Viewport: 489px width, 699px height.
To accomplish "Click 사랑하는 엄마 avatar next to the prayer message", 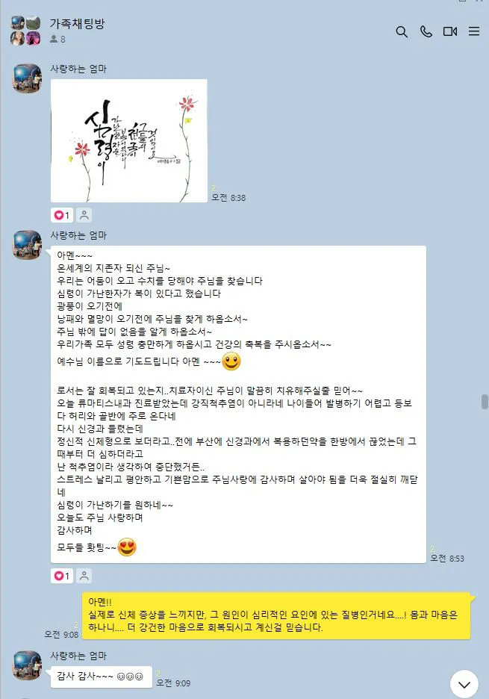I will pyautogui.click(x=27, y=245).
